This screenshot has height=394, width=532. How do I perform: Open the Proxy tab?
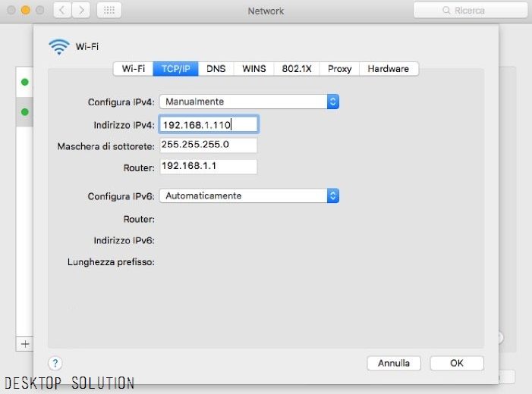[339, 69]
